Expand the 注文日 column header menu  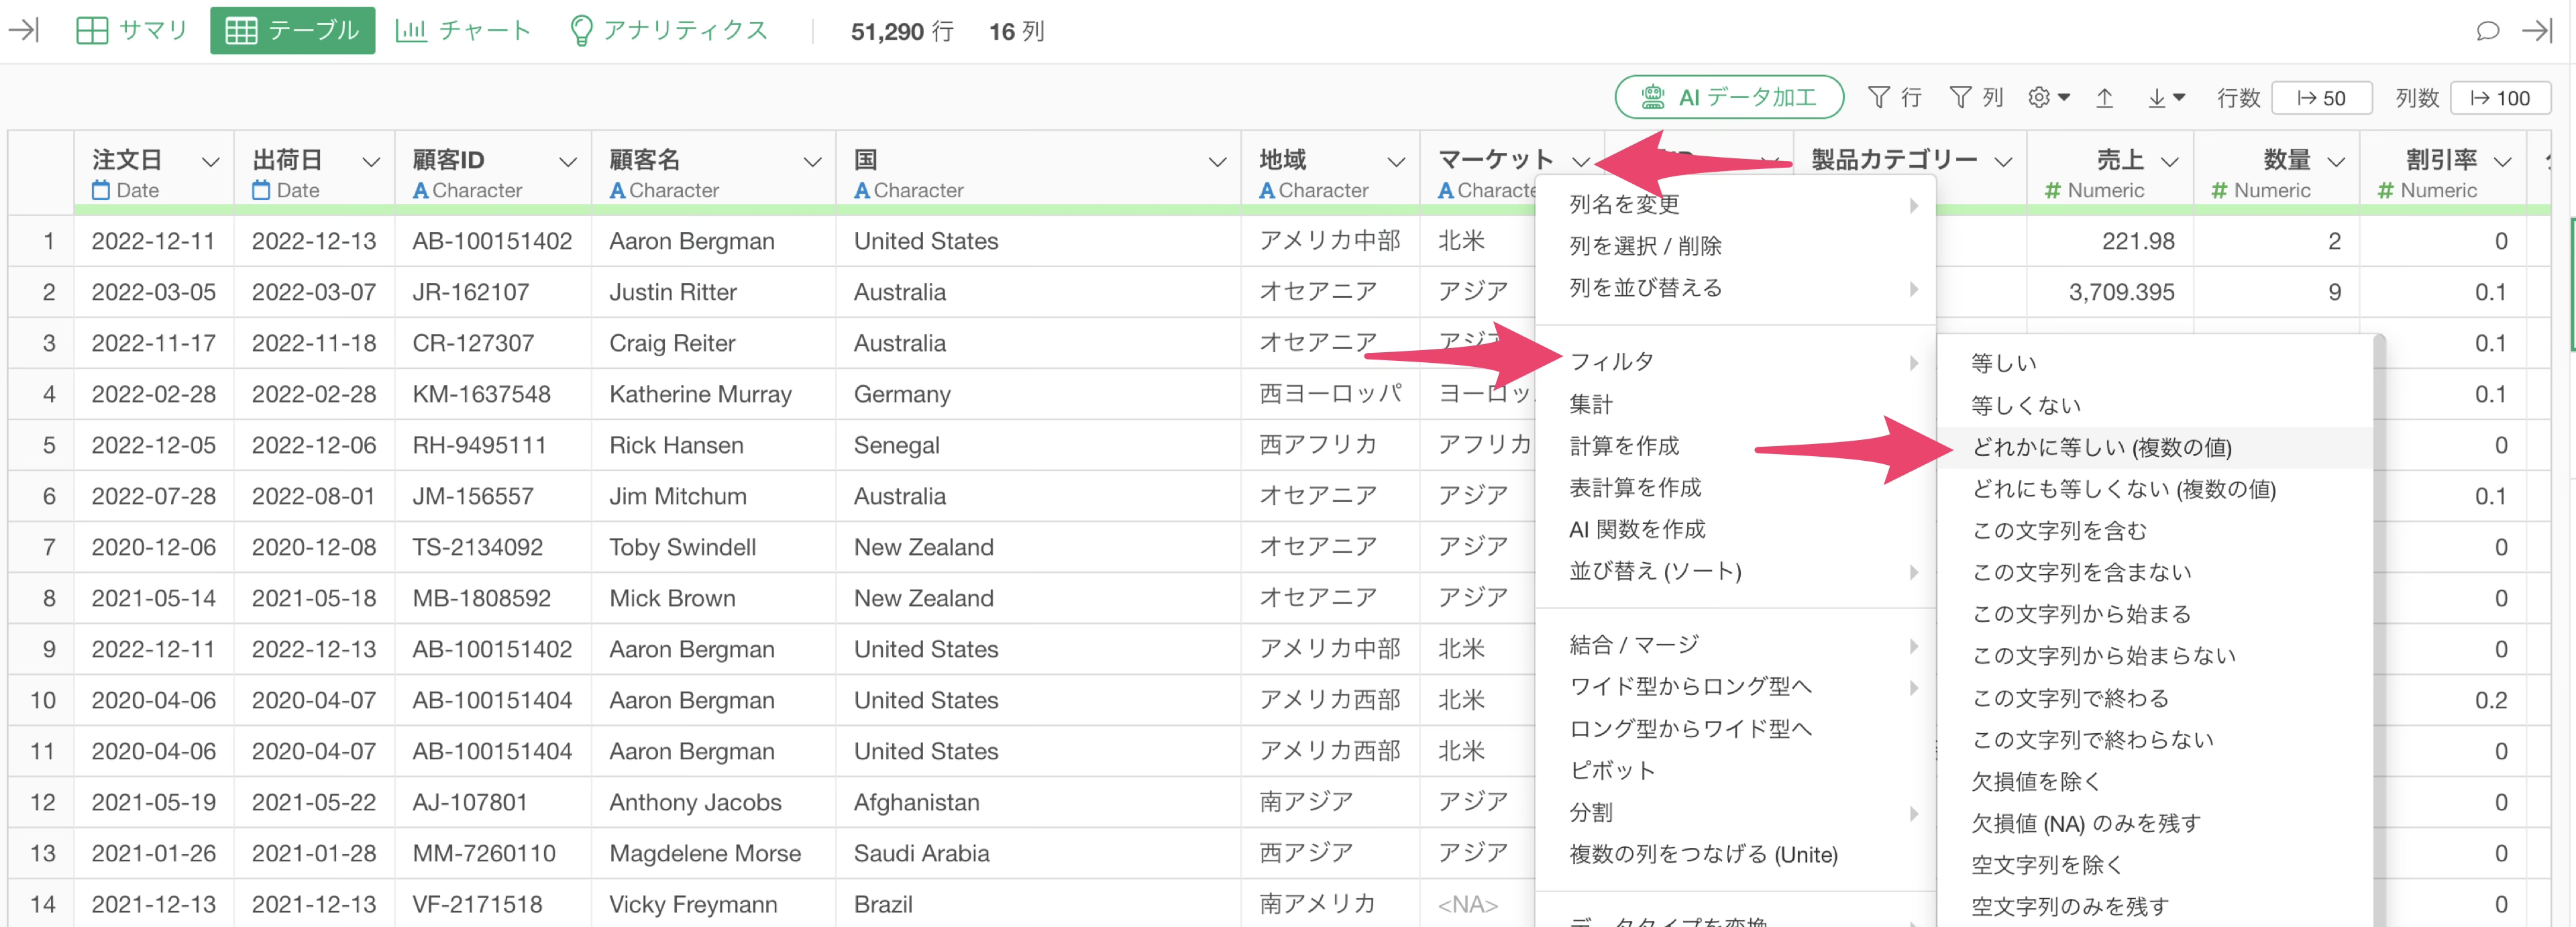click(x=210, y=161)
